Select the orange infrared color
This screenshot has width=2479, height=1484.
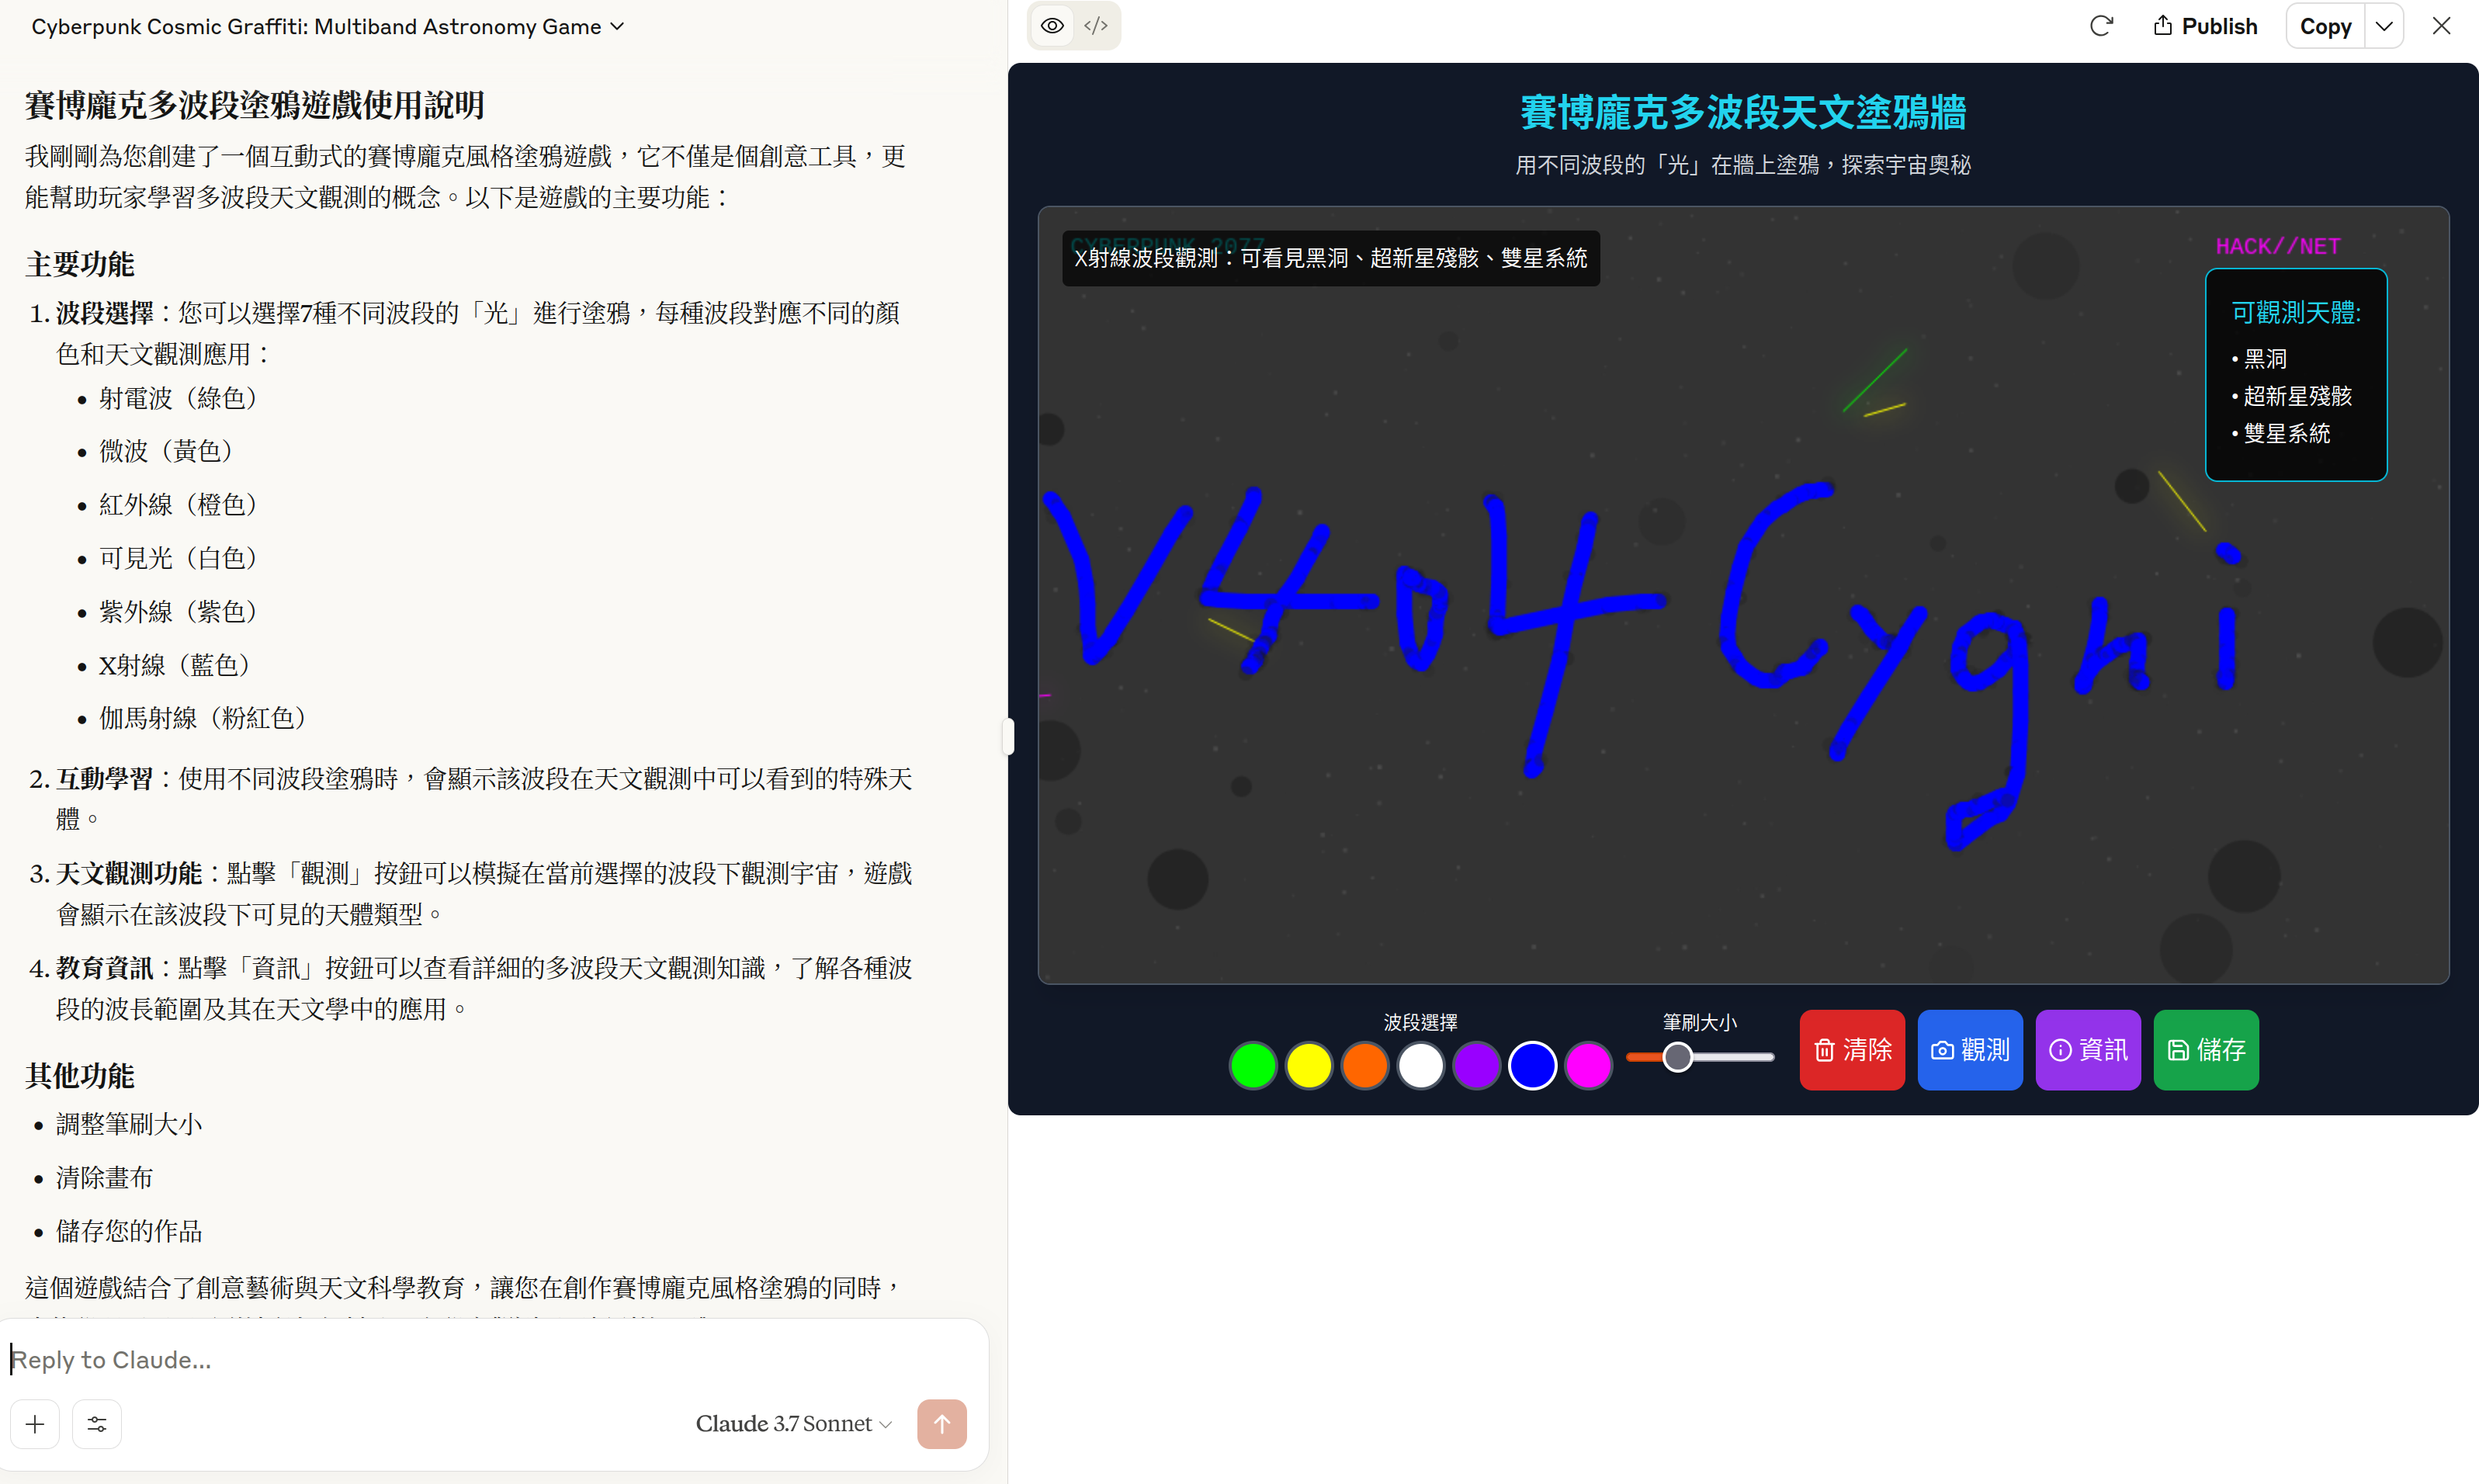point(1365,1064)
